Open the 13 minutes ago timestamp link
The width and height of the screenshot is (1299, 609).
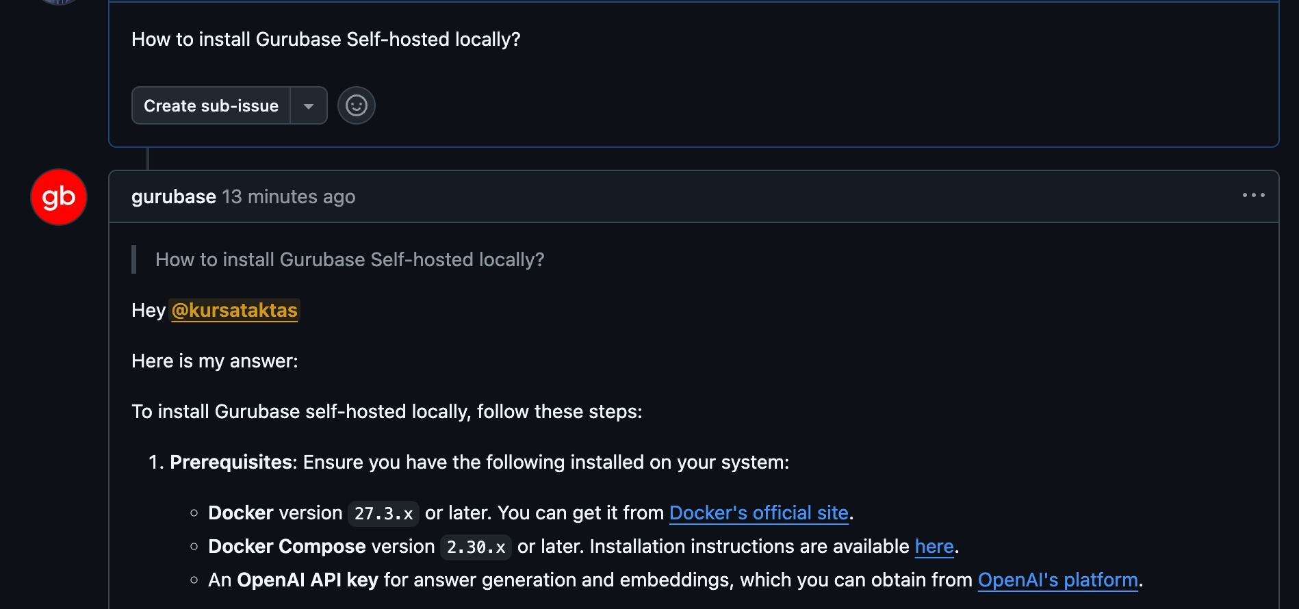click(289, 196)
